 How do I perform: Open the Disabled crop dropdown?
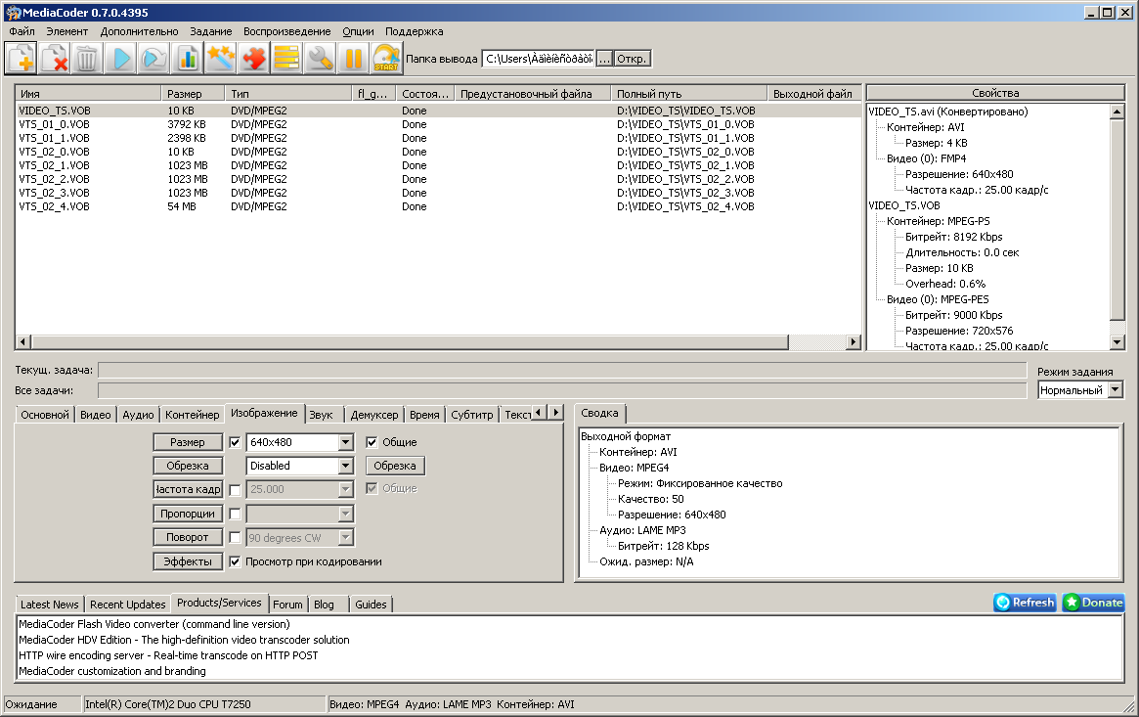click(x=346, y=466)
